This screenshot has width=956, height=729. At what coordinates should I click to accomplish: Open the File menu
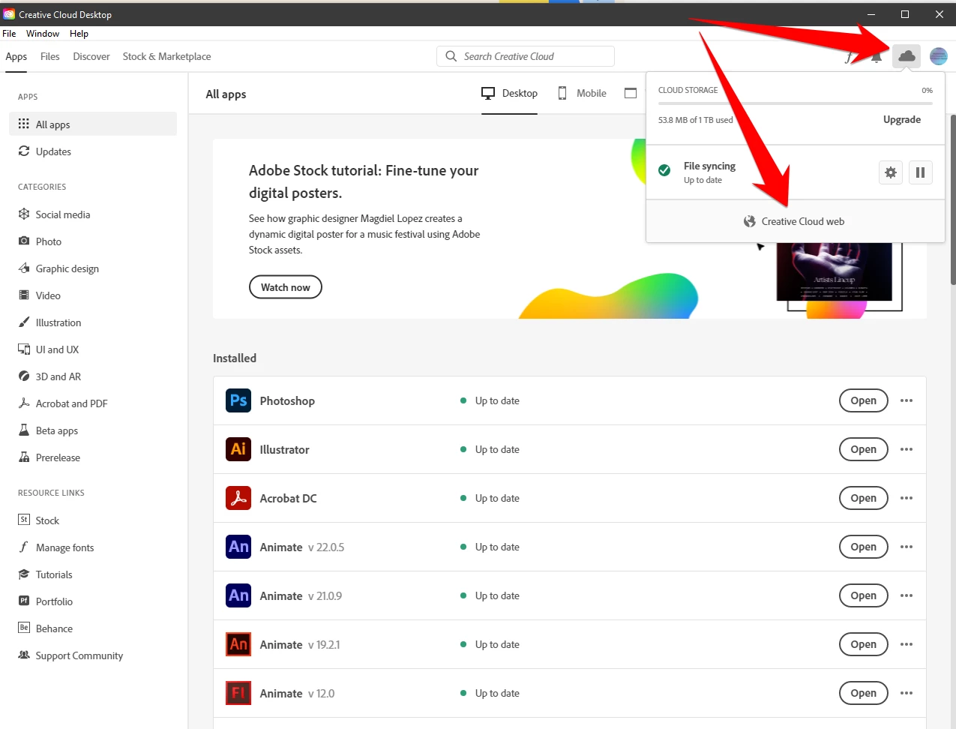point(9,34)
